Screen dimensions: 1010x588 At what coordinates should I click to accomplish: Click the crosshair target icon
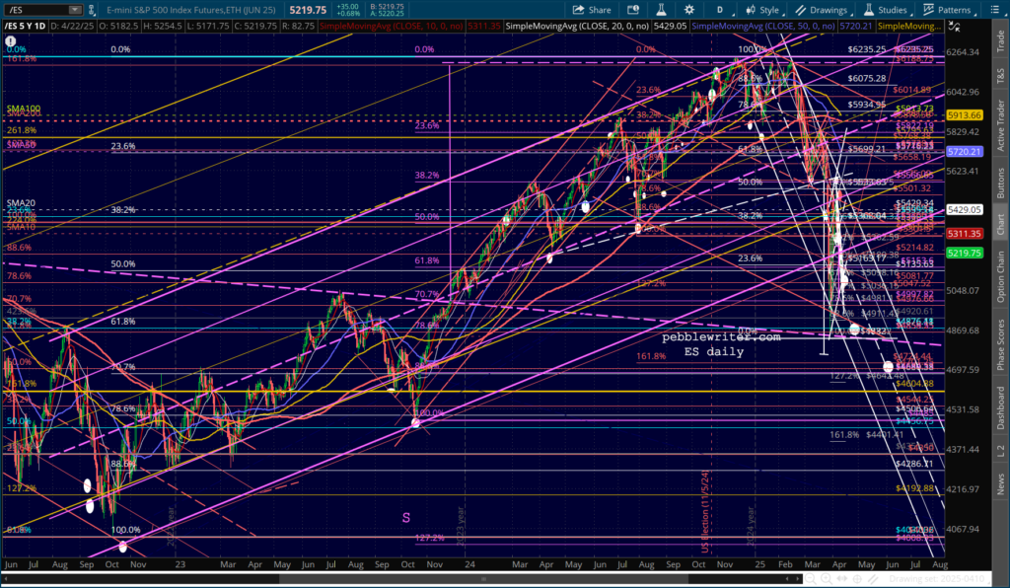(857, 579)
